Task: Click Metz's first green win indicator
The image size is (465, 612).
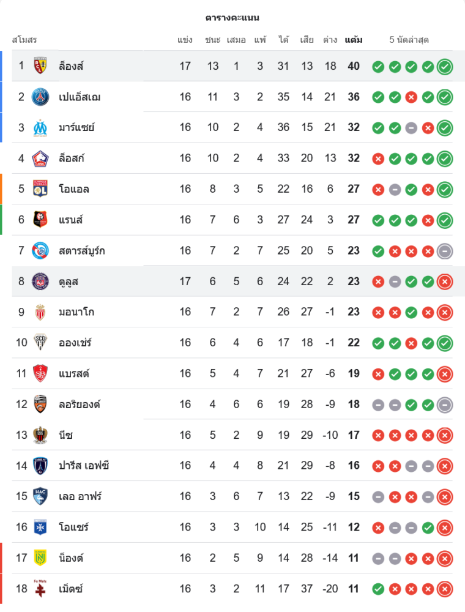Action: [378, 589]
